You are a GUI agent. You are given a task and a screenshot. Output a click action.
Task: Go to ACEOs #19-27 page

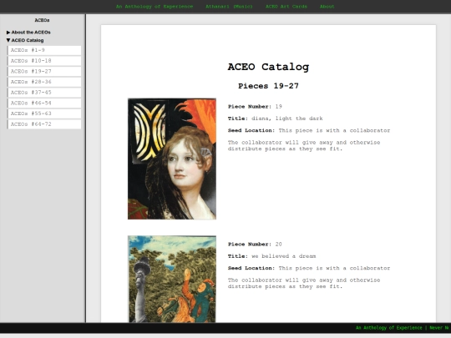coord(44,71)
